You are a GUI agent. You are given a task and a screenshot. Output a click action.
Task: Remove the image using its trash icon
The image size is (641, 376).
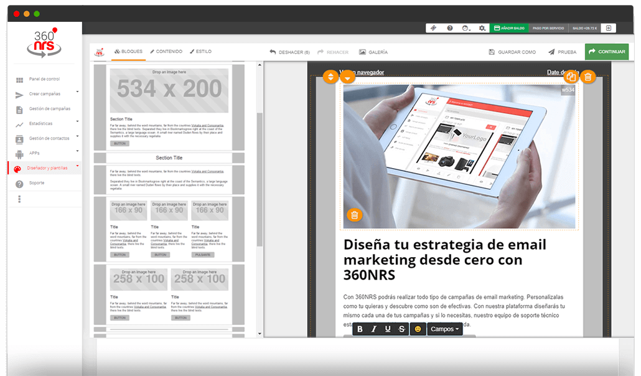(x=354, y=215)
